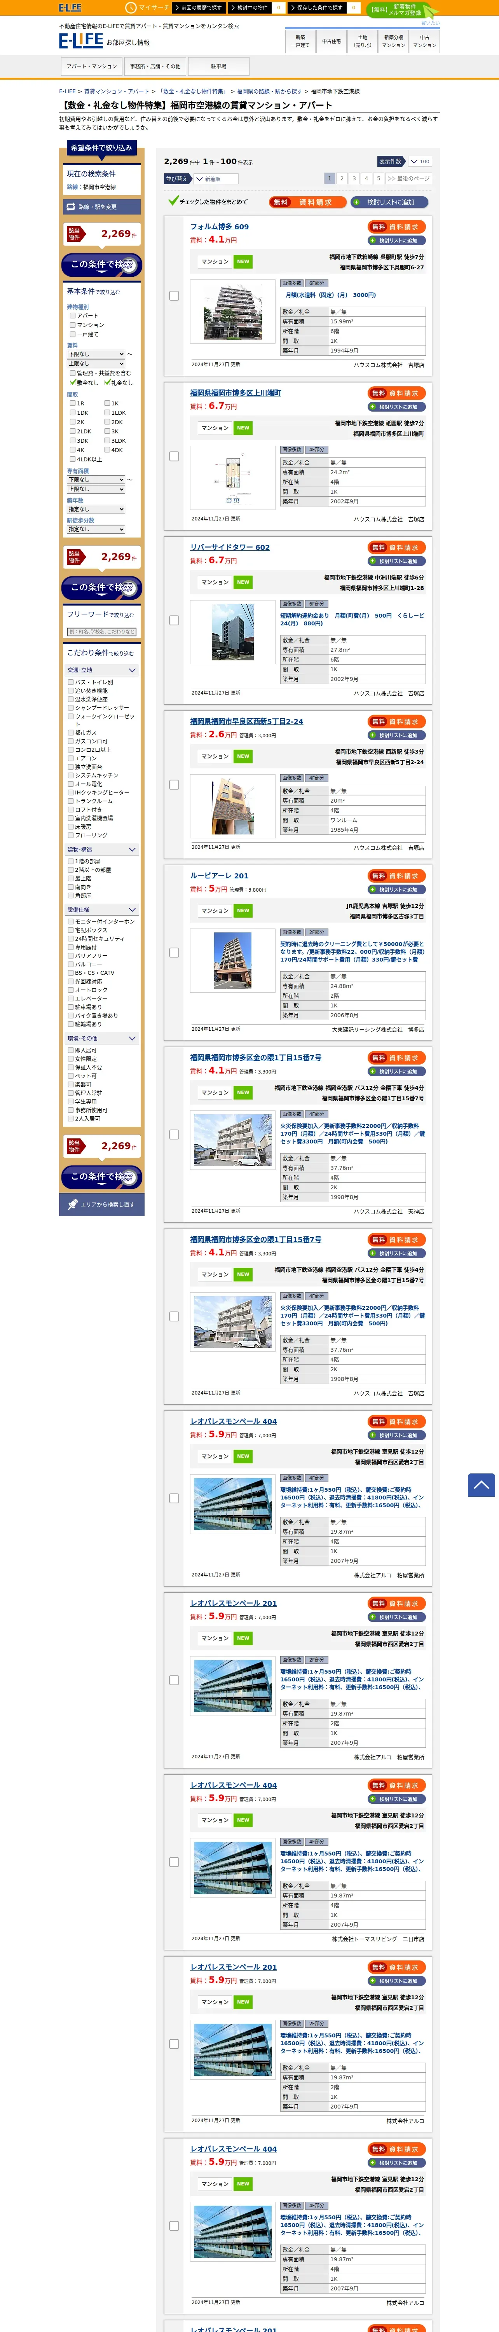The image size is (499, 2332).
Task: Open 福岡県福岡市早良区西新5丁目2-24 listing title
Action: pos(246,721)
